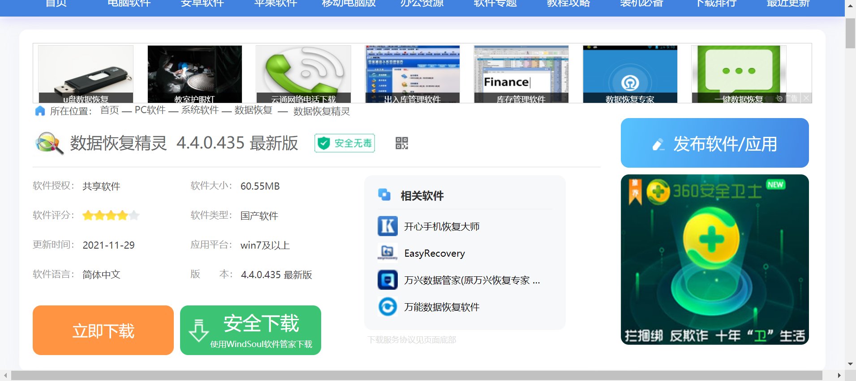This screenshot has height=381, width=856.
Task: Click the horizontal scrollbar left arrow
Action: [x=5, y=376]
